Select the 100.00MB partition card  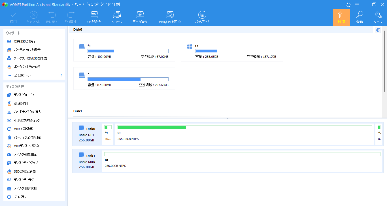point(124,50)
